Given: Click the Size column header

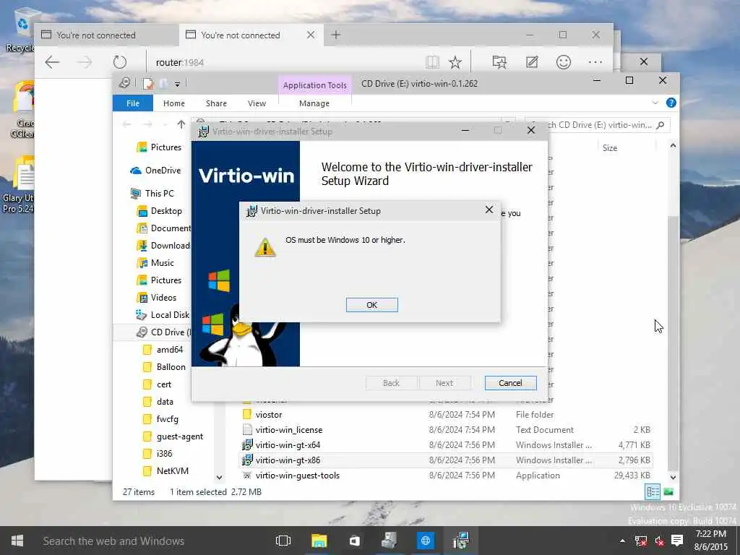Looking at the screenshot, I should coord(610,147).
